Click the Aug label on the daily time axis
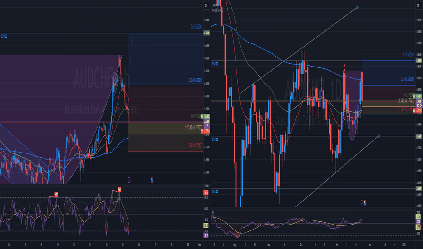This screenshot has height=249, width=423. click(x=234, y=244)
